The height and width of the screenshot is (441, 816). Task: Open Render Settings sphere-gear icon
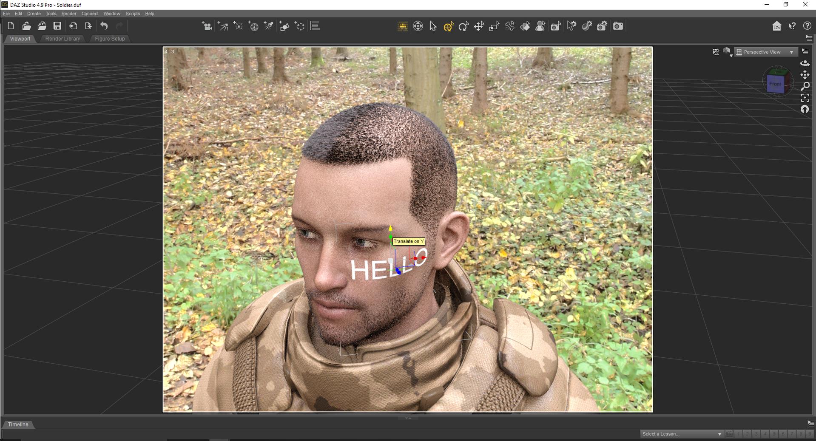click(x=587, y=26)
